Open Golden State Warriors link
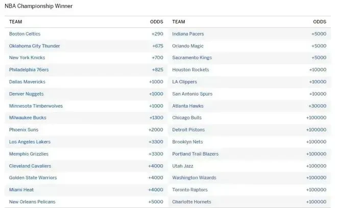The width and height of the screenshot is (337, 208). click(33, 177)
